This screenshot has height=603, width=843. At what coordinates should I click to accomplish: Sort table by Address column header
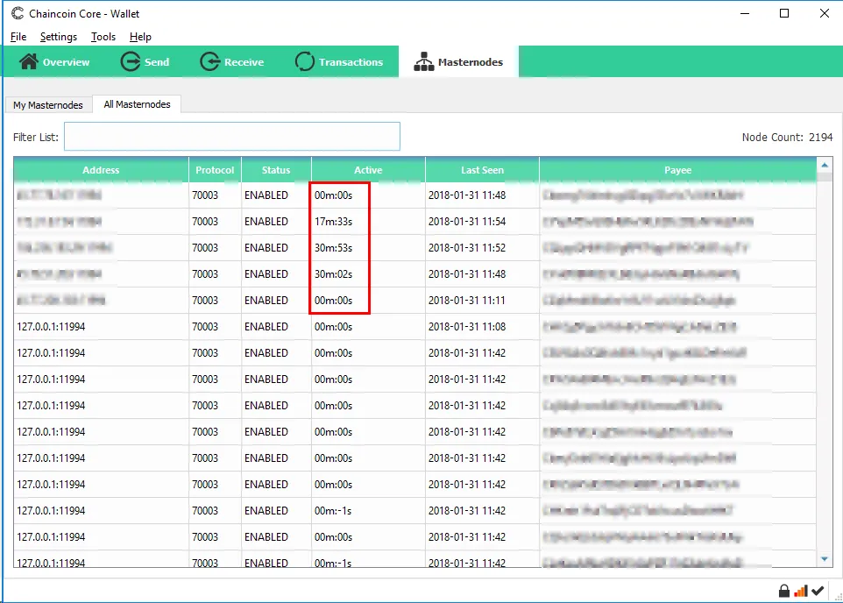[x=101, y=170]
